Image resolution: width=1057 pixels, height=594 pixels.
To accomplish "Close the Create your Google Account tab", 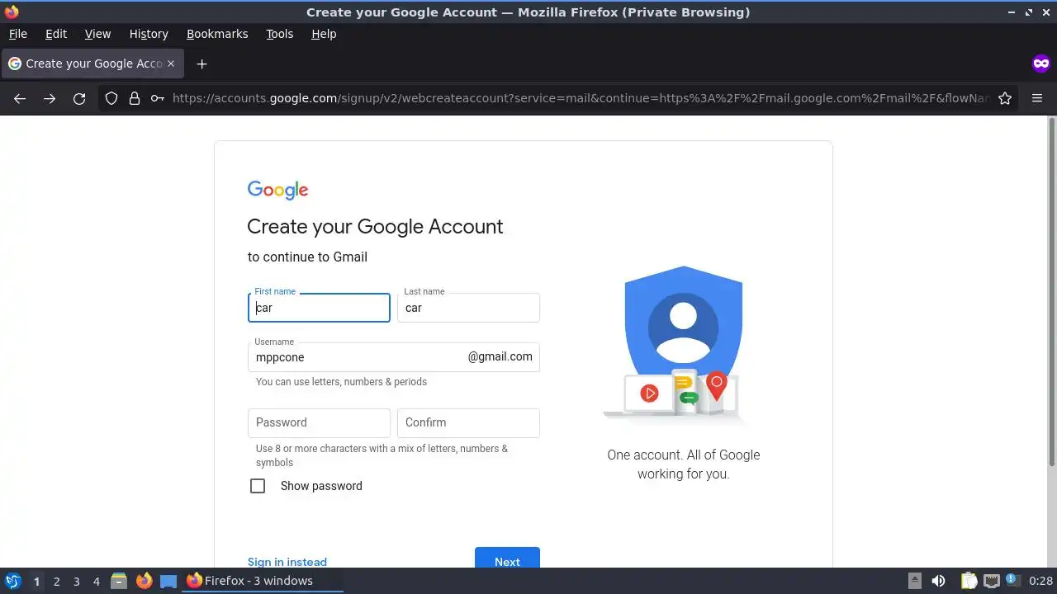I will (171, 64).
